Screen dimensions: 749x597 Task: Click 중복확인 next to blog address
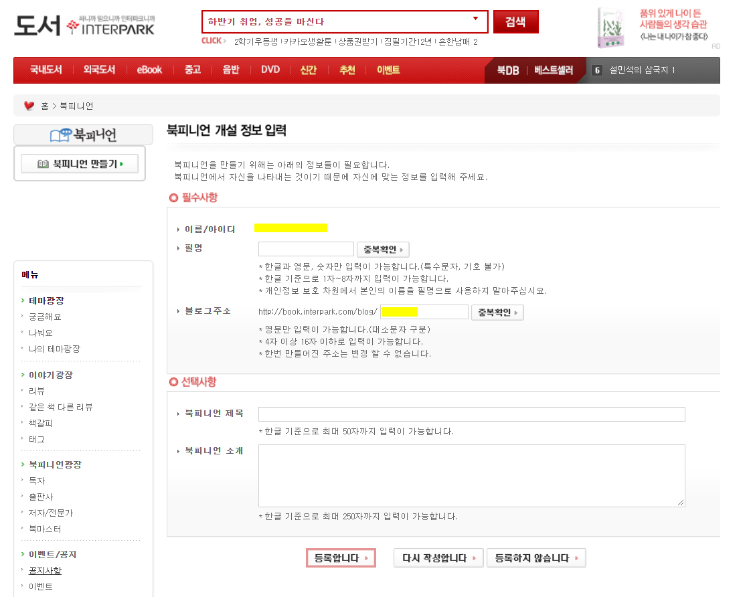pyautogui.click(x=497, y=313)
